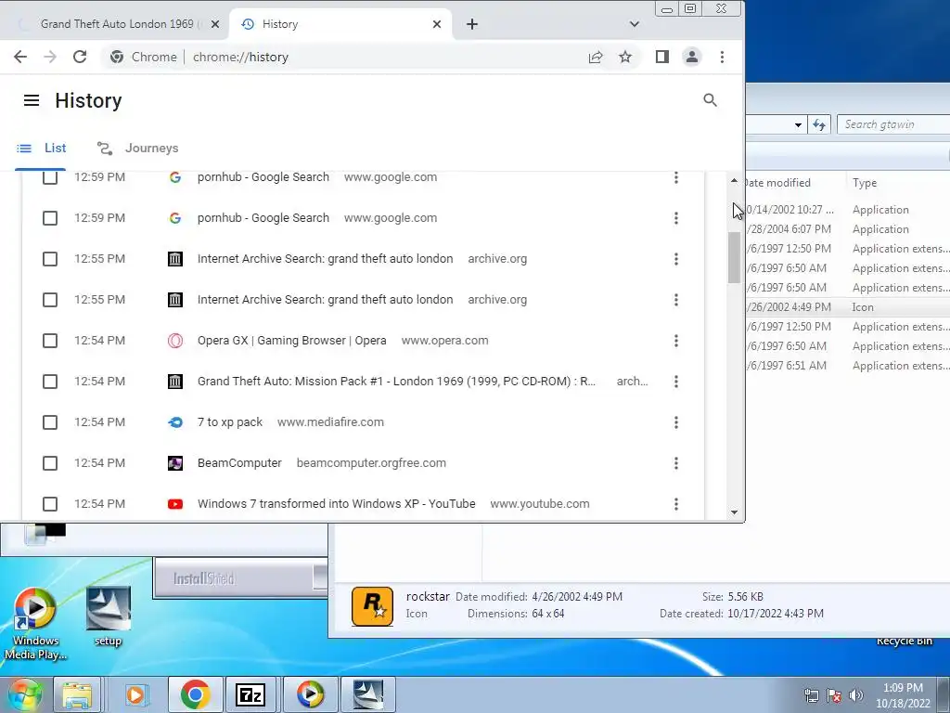The height and width of the screenshot is (713, 950).
Task: Open Windows Media Player desktop shortcut
Action: (x=35, y=624)
